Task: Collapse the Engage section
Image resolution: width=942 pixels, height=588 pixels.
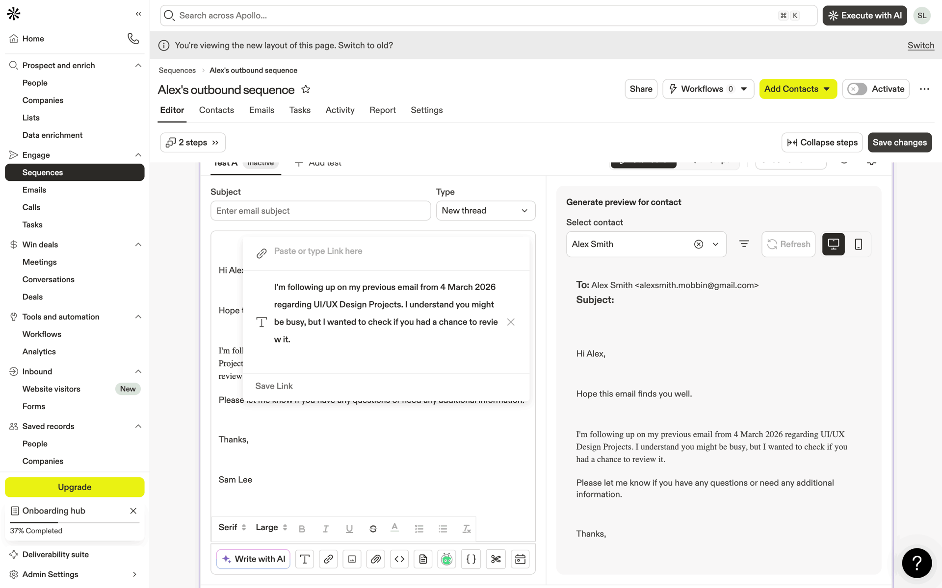Action: (x=138, y=155)
